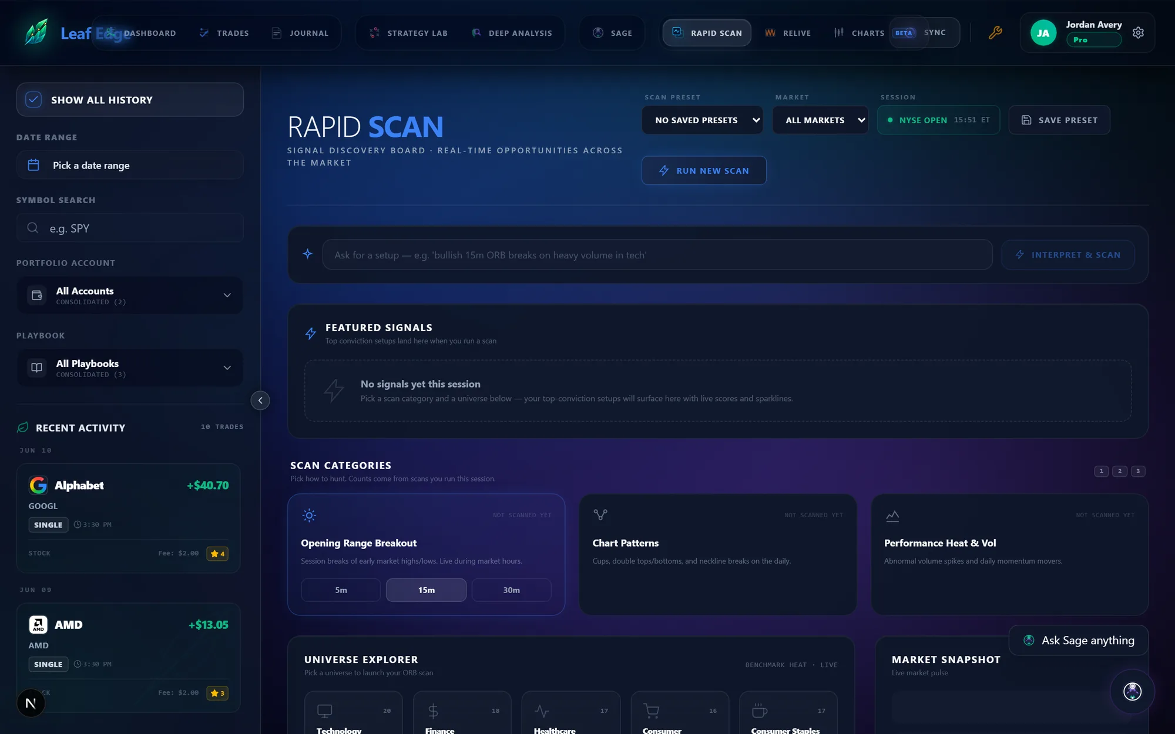This screenshot has width=1175, height=734.
Task: Select the 15m ORB timeframe
Action: pyautogui.click(x=427, y=590)
